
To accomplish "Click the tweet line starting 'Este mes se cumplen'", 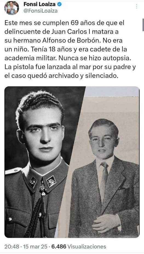I will 64,23.
